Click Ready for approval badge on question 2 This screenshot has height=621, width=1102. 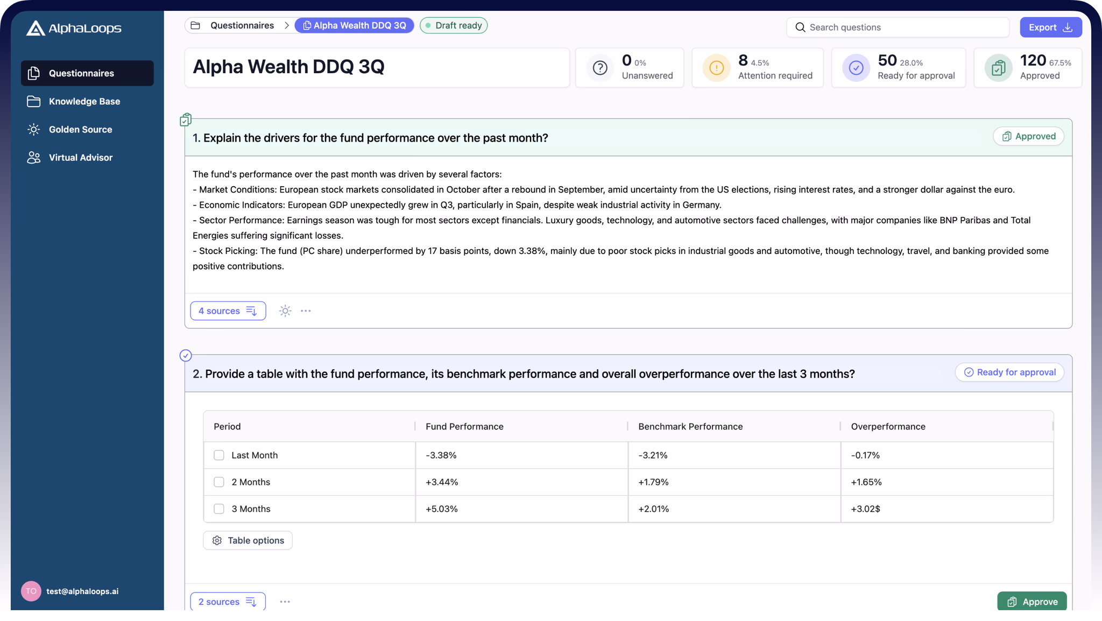pos(1009,372)
